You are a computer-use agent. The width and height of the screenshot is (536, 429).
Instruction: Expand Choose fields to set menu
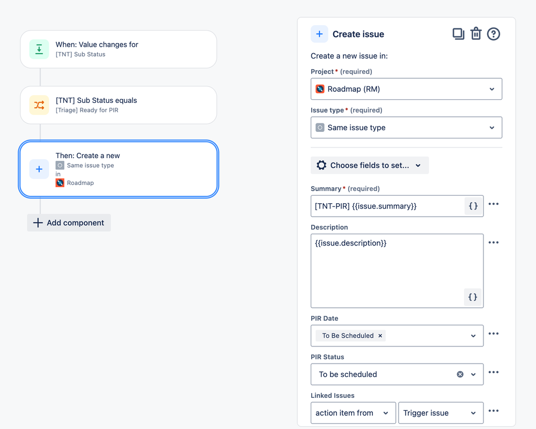pos(370,165)
